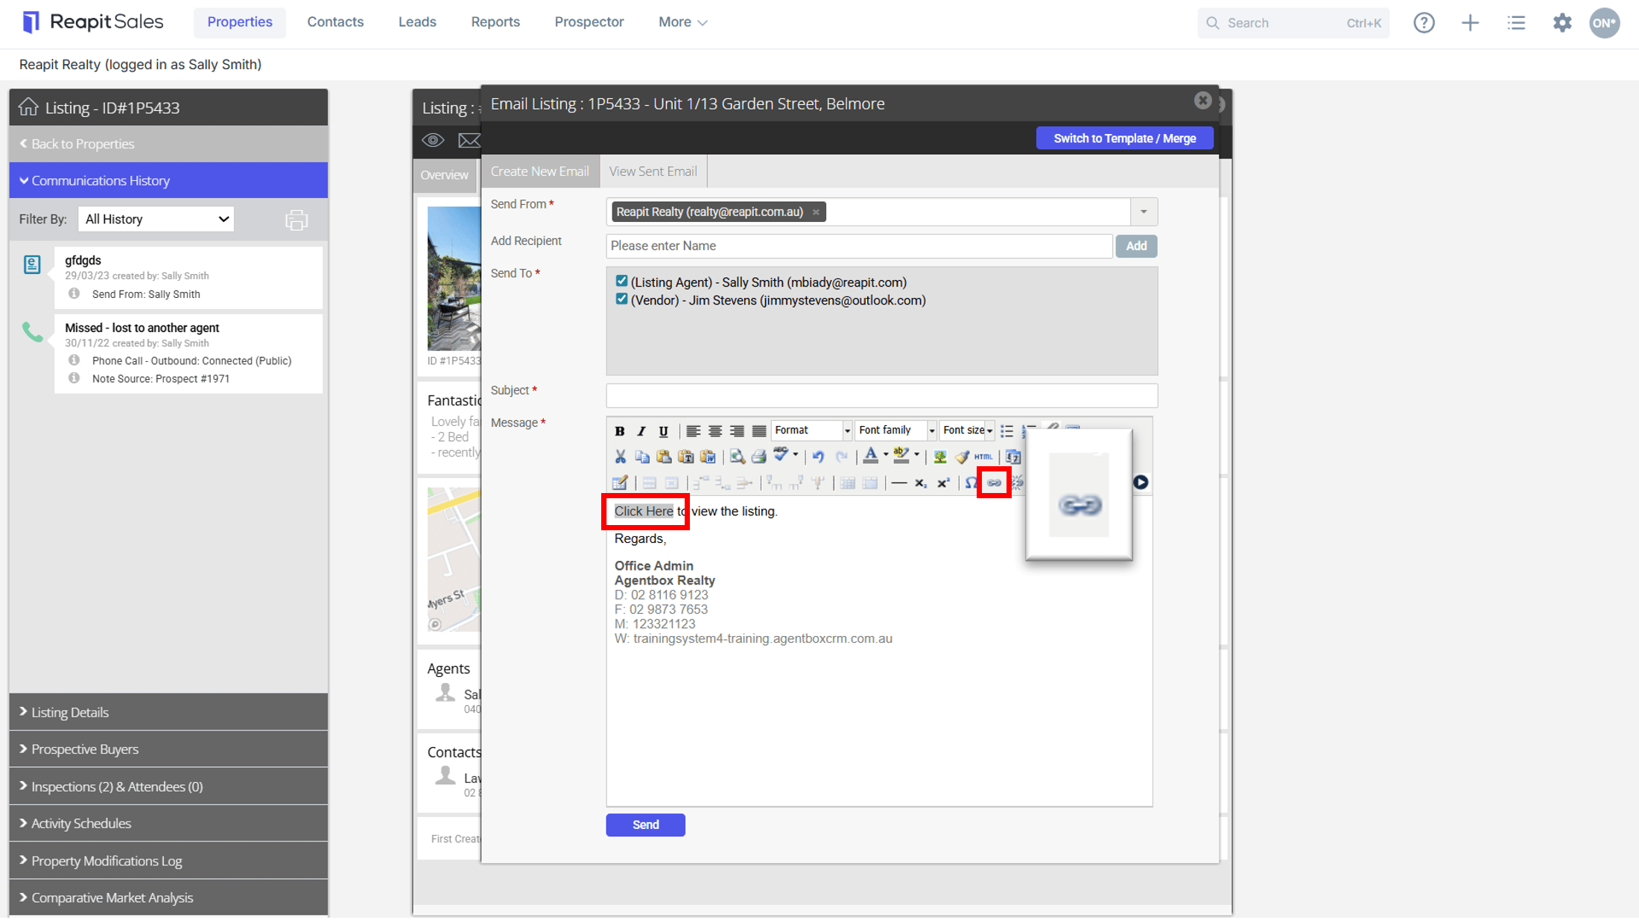Click the insert link chain icon

994,483
